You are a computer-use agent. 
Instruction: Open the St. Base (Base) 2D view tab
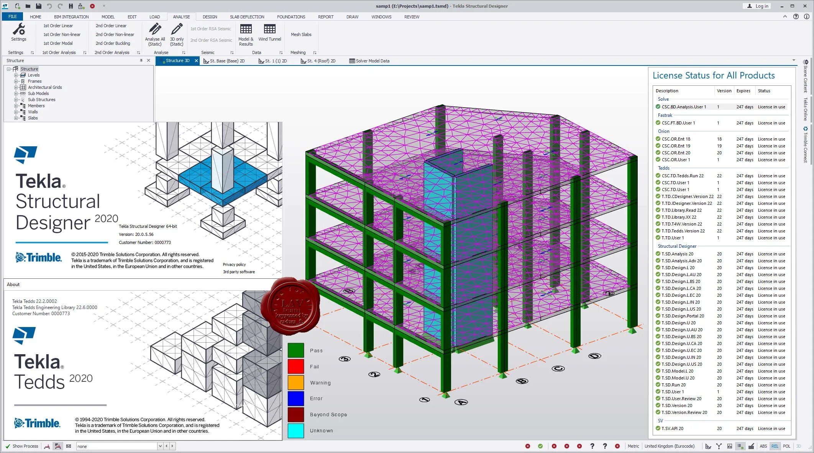click(227, 61)
